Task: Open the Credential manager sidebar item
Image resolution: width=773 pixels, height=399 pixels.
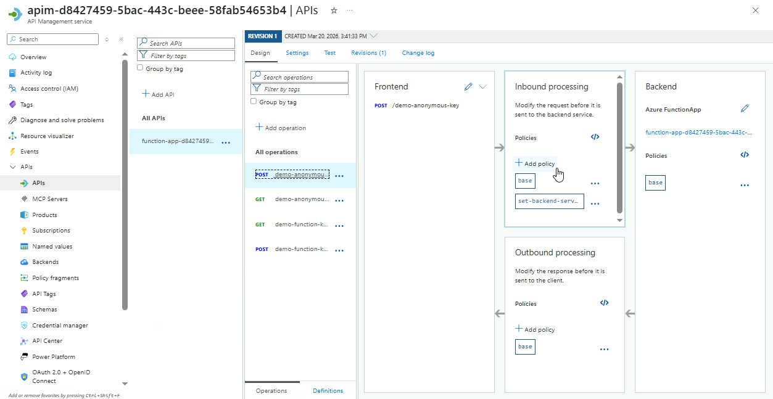Action: pos(60,325)
